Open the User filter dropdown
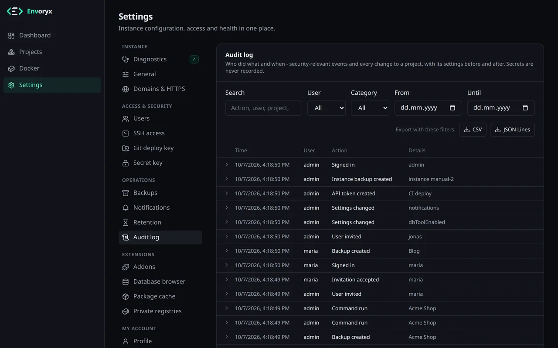 pos(327,108)
